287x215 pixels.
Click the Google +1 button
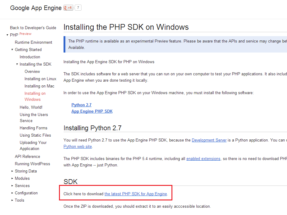pos(68,8)
